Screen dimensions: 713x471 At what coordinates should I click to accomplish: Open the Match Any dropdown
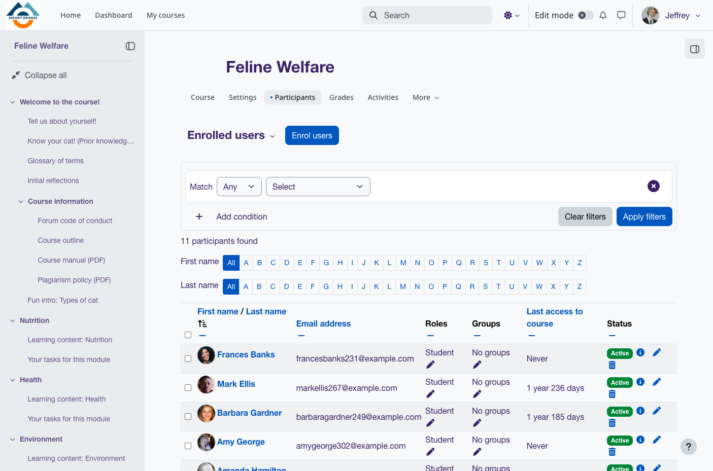[239, 187]
